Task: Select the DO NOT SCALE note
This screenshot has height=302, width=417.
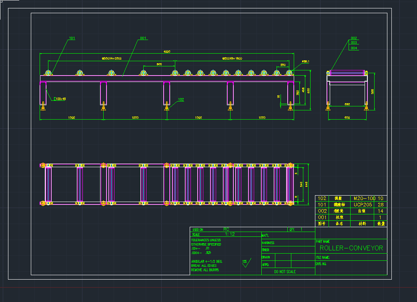Action: [x=285, y=272]
